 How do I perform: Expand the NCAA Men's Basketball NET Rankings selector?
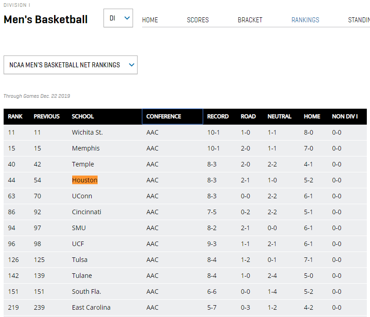(x=70, y=65)
